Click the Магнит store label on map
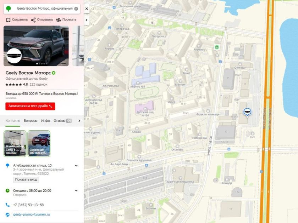 point(180,85)
